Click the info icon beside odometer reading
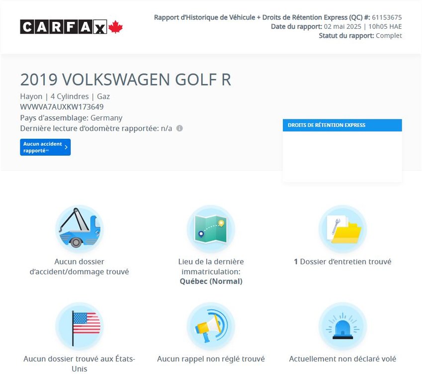The image size is (422, 382). click(179, 128)
